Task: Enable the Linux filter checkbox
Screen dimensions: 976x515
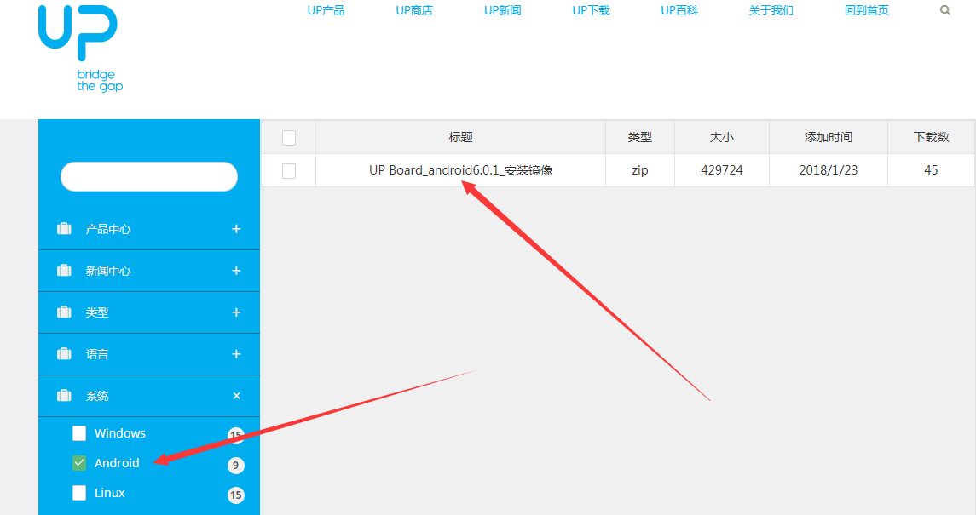Action: (79, 493)
